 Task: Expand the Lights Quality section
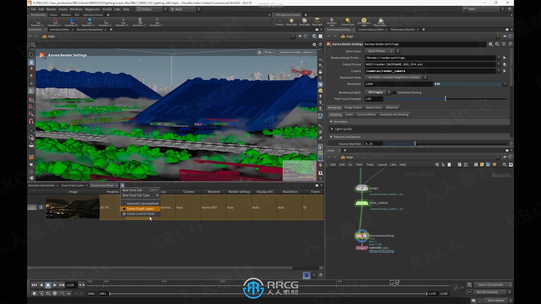[x=332, y=129]
